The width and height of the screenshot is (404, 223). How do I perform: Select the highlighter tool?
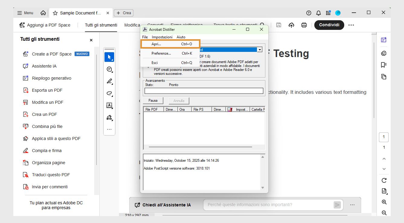[x=109, y=81]
